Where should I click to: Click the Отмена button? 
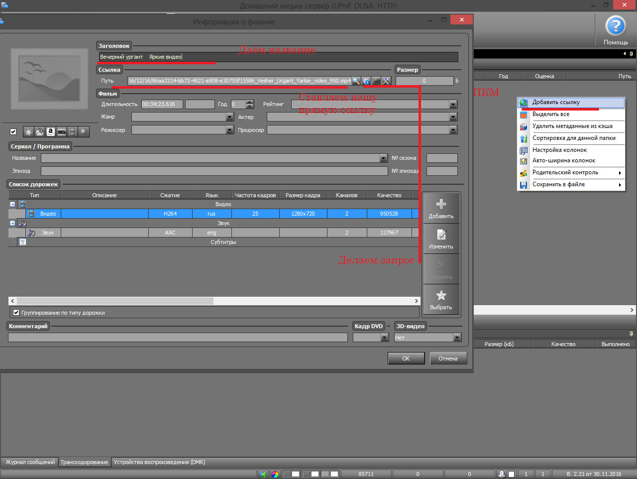click(x=448, y=359)
